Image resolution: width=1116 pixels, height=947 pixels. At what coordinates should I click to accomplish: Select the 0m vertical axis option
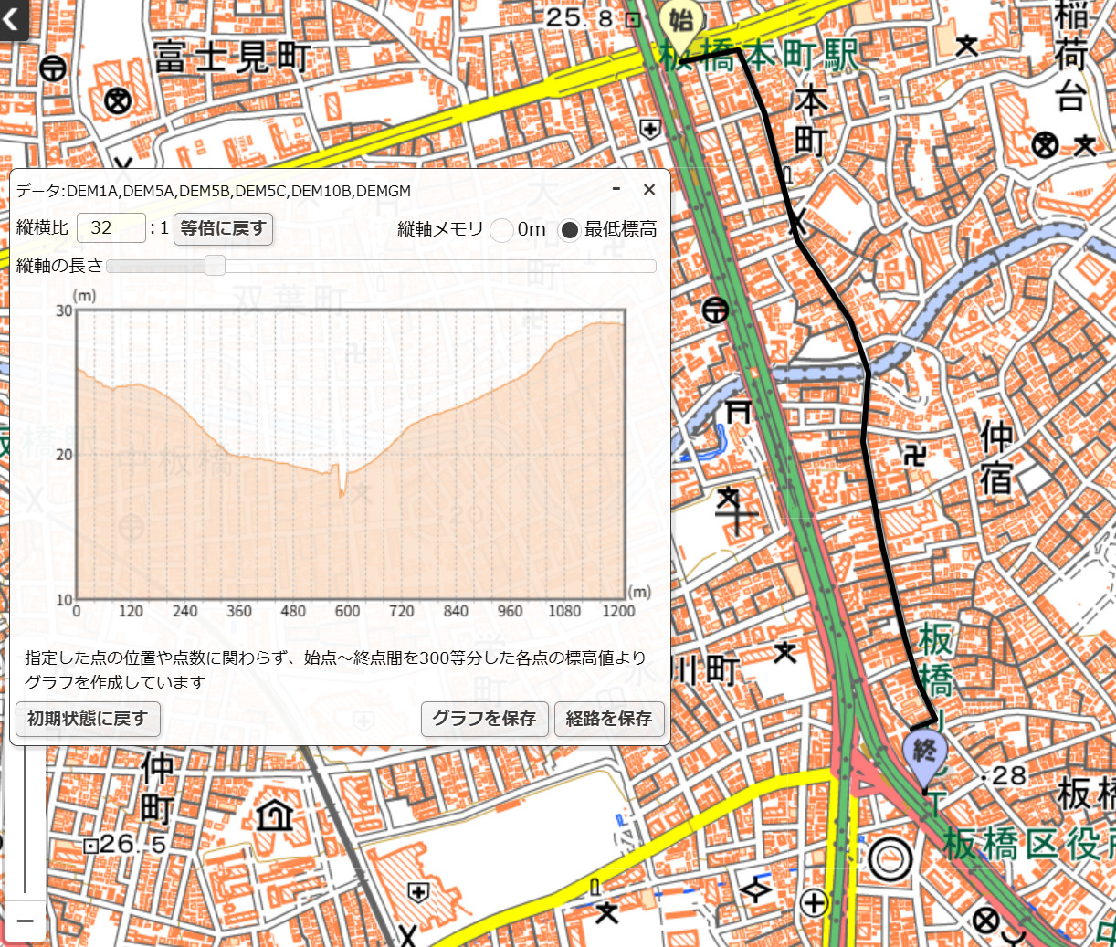tap(501, 230)
